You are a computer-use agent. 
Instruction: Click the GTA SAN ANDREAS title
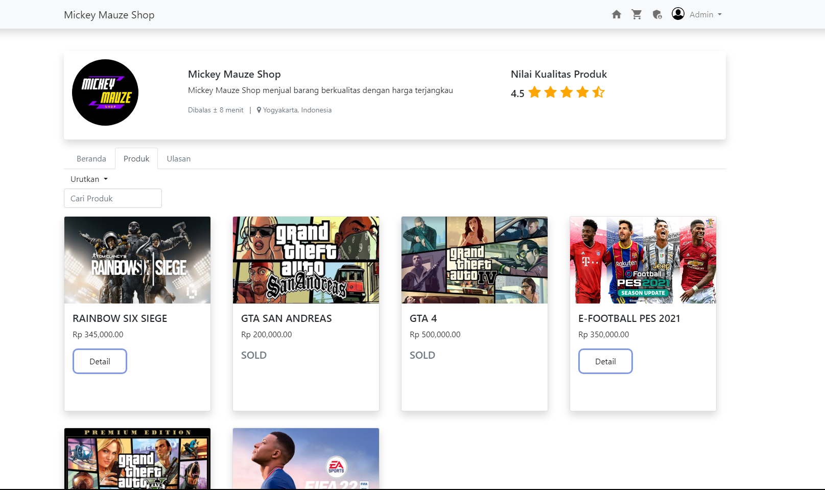coord(287,318)
